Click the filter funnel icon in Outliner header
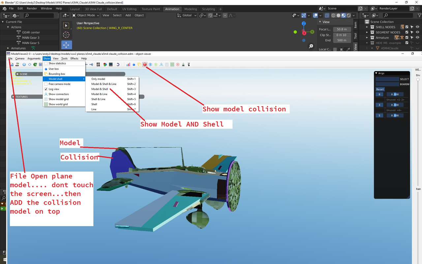Viewport: 422px width, 264px height. pos(420,16)
